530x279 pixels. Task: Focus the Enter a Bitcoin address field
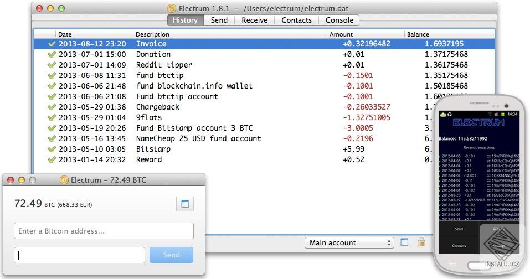[104, 231]
